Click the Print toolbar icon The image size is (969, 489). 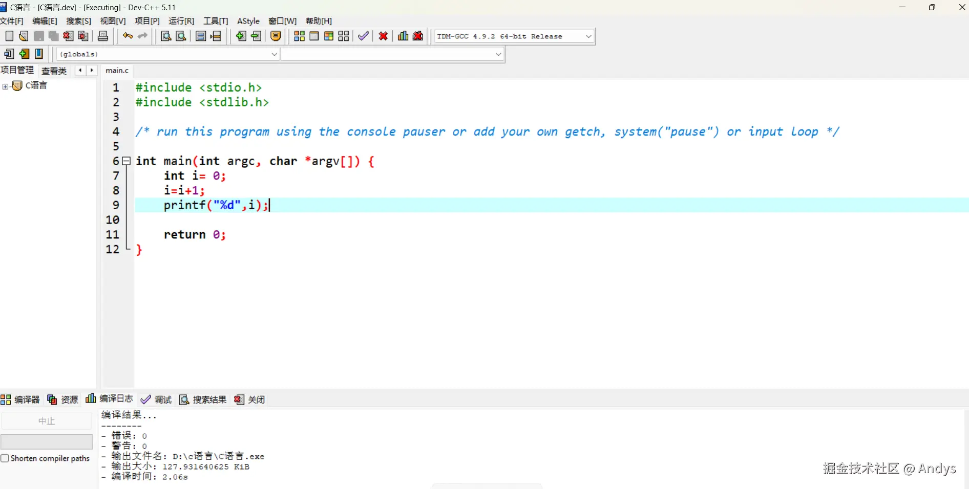coord(103,36)
